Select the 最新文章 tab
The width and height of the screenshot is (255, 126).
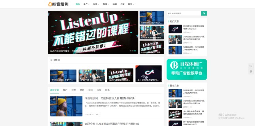54,90
